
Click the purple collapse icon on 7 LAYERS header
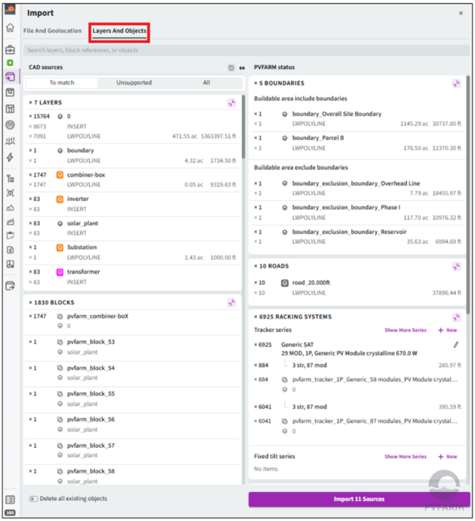(x=231, y=103)
